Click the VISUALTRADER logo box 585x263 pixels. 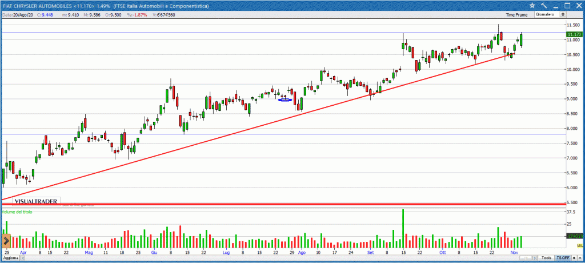[x=36, y=201]
